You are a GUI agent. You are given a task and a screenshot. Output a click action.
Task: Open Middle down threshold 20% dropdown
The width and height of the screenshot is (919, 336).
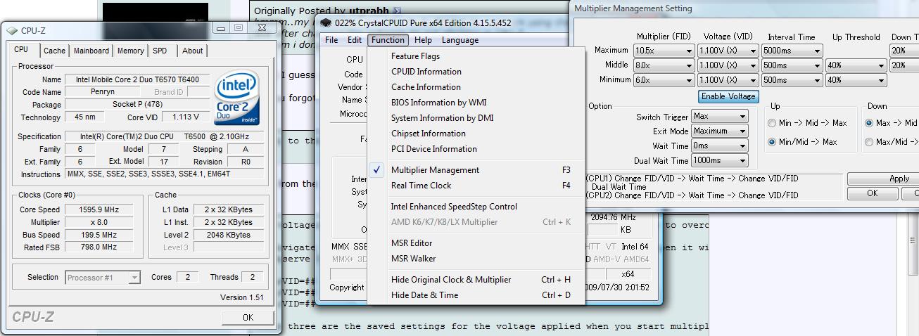point(904,65)
